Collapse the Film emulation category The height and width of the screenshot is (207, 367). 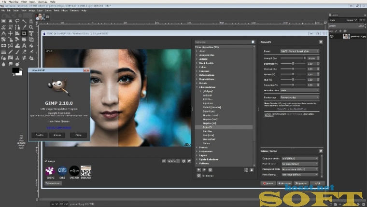pyautogui.click(x=197, y=87)
